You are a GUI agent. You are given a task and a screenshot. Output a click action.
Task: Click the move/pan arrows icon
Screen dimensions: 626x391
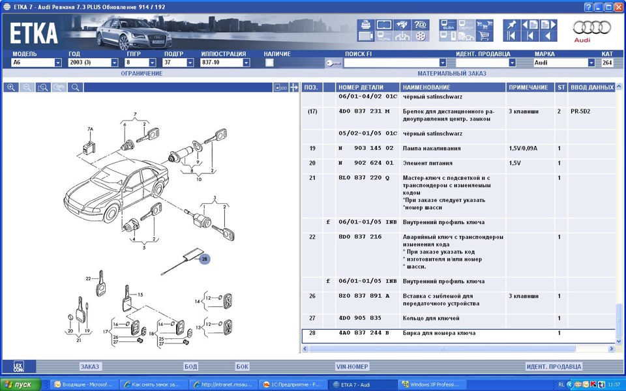[x=294, y=87]
